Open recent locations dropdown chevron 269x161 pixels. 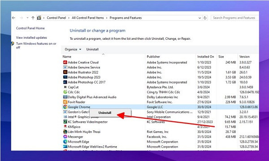(27, 18)
